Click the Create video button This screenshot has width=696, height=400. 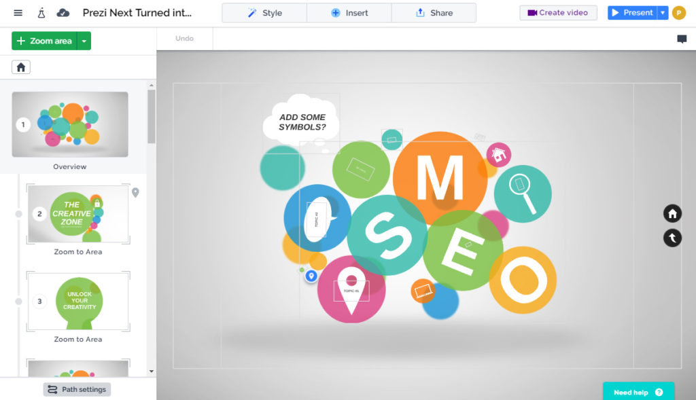[x=558, y=13]
